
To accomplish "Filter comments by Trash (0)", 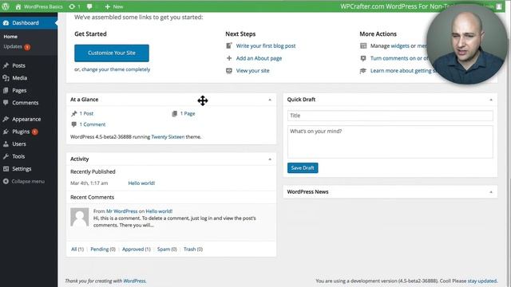I will (193, 250).
